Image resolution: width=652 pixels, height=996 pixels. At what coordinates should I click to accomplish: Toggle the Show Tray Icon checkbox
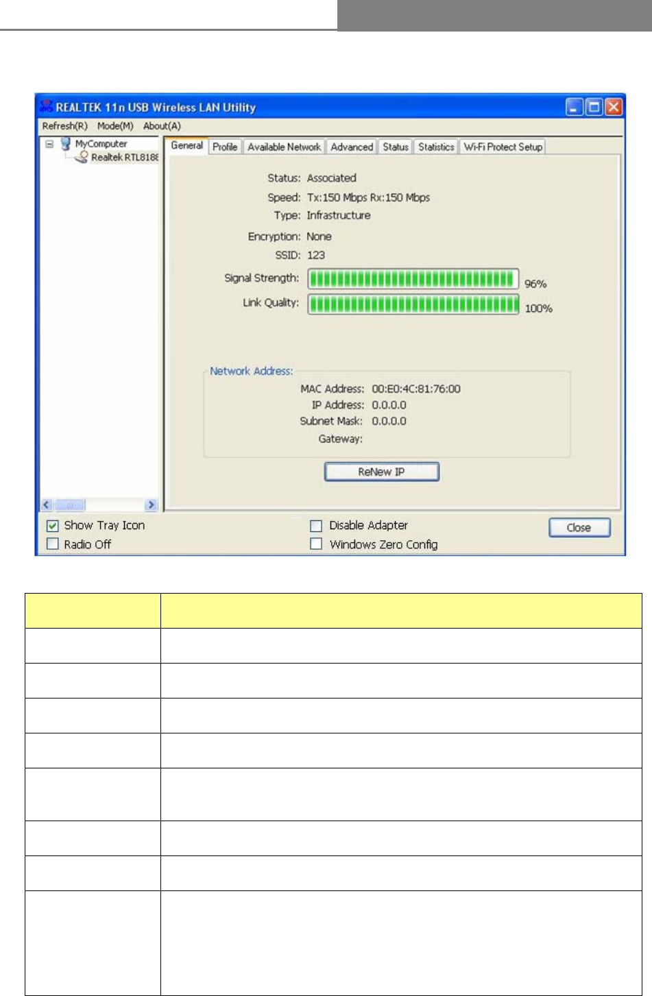pos(52,526)
